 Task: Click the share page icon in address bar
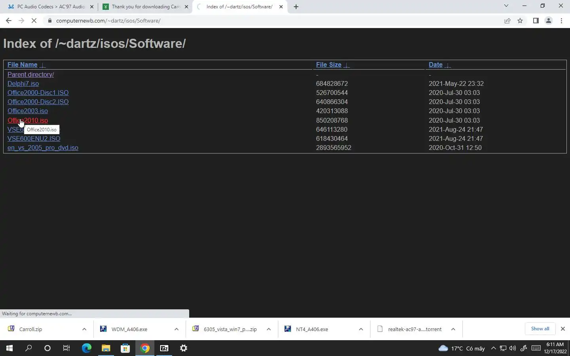(507, 21)
